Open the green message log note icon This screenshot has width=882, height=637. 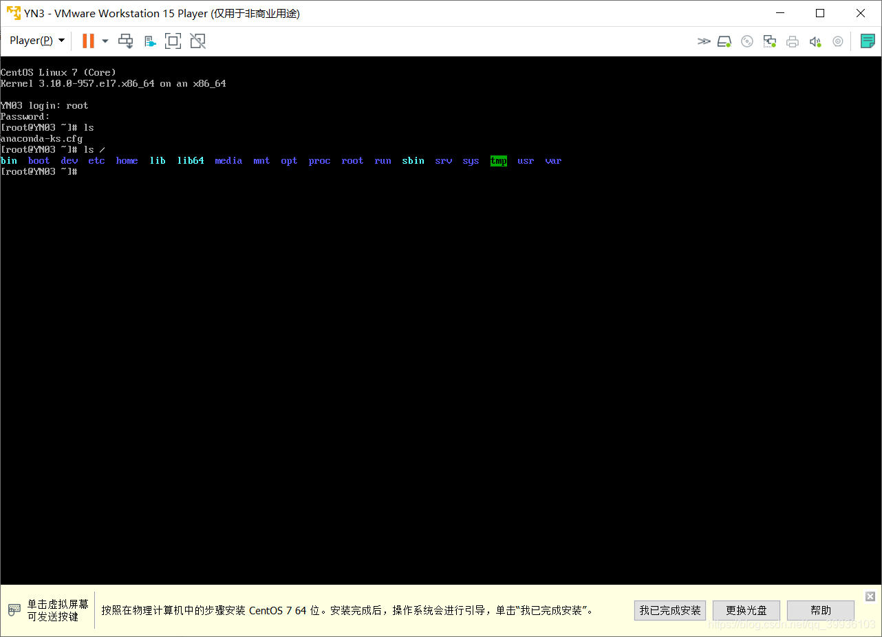(868, 41)
